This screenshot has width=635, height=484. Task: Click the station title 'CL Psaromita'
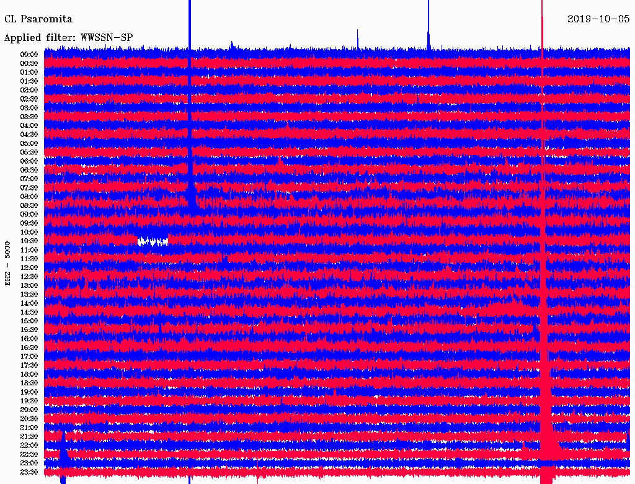point(38,19)
